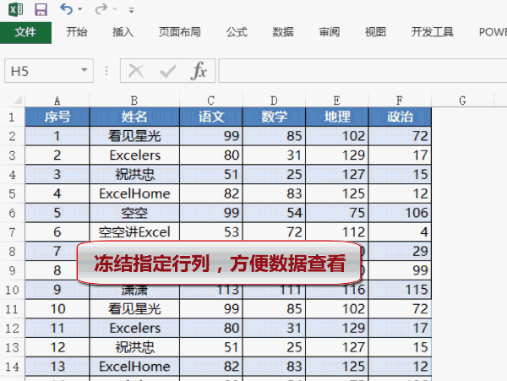Screen dimensions: 507x381
Task: Expand the Name Box dropdown arrow
Action: coord(84,72)
